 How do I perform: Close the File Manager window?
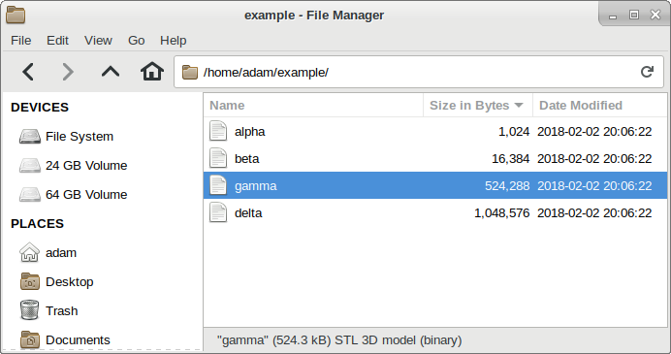pos(655,15)
